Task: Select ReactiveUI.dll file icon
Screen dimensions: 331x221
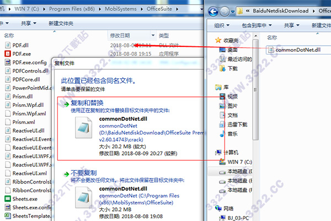Action: pos(8,131)
